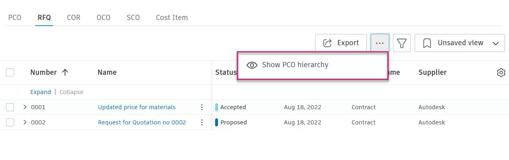
Task: Toggle the select-all header checkbox
Action: click(x=10, y=72)
